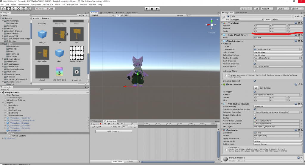Open Animator component settings gear
The width and height of the screenshot is (305, 165).
click(x=302, y=130)
